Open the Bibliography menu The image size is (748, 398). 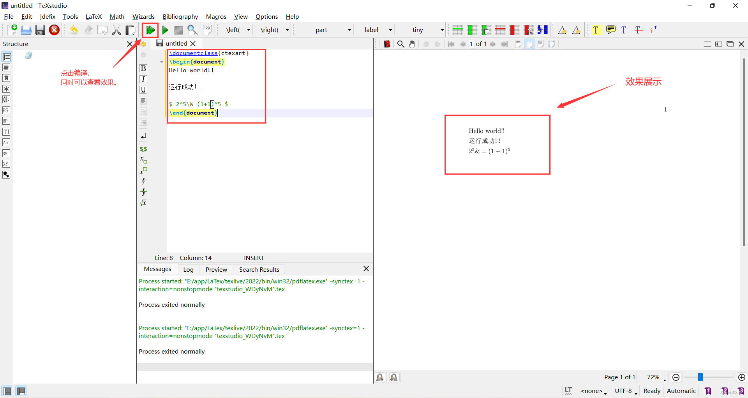click(180, 16)
